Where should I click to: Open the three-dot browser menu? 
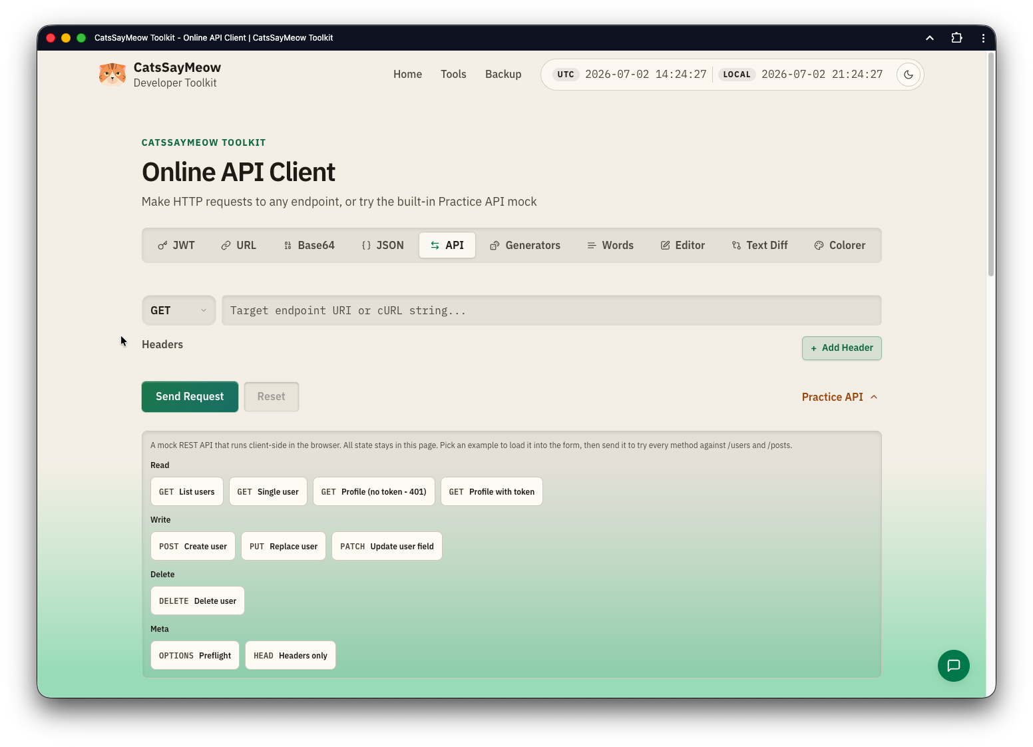click(x=983, y=38)
